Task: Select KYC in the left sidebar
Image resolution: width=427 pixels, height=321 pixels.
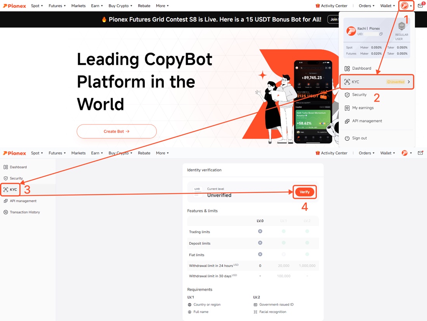Action: click(x=10, y=190)
